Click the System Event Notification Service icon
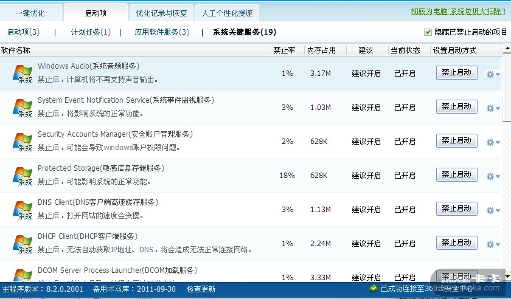511x299 pixels. [x=23, y=108]
